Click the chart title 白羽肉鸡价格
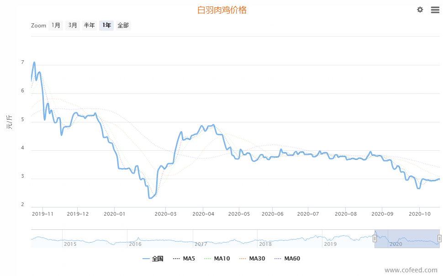The width and height of the screenshot is (443, 276). (x=222, y=10)
